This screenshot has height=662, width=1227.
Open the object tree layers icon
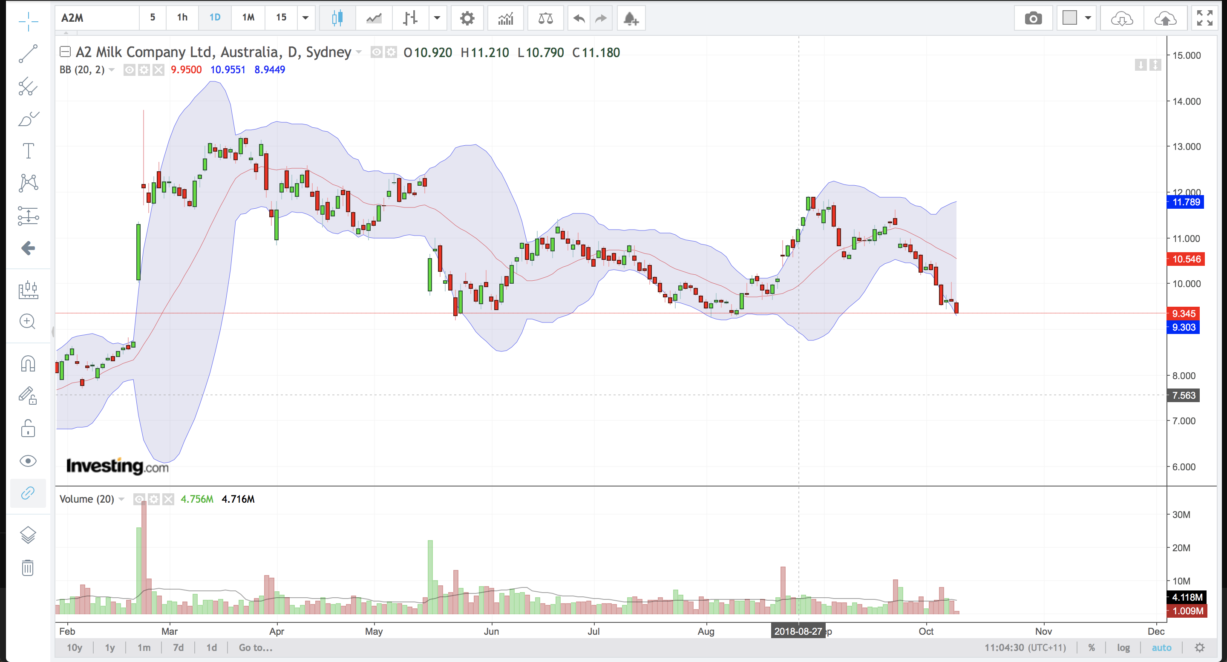tap(28, 535)
